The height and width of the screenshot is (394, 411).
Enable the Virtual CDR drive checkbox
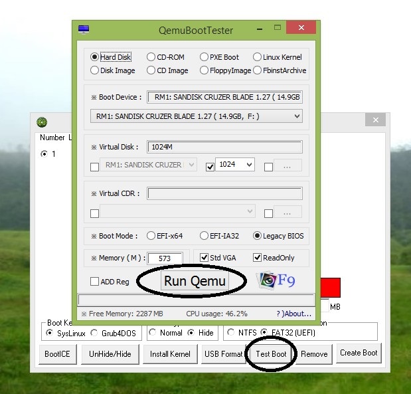(x=94, y=213)
